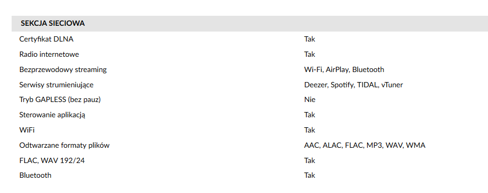
Task: Click the Wi-Fi, AirPlay, Bluetooth value
Action: coord(344,69)
